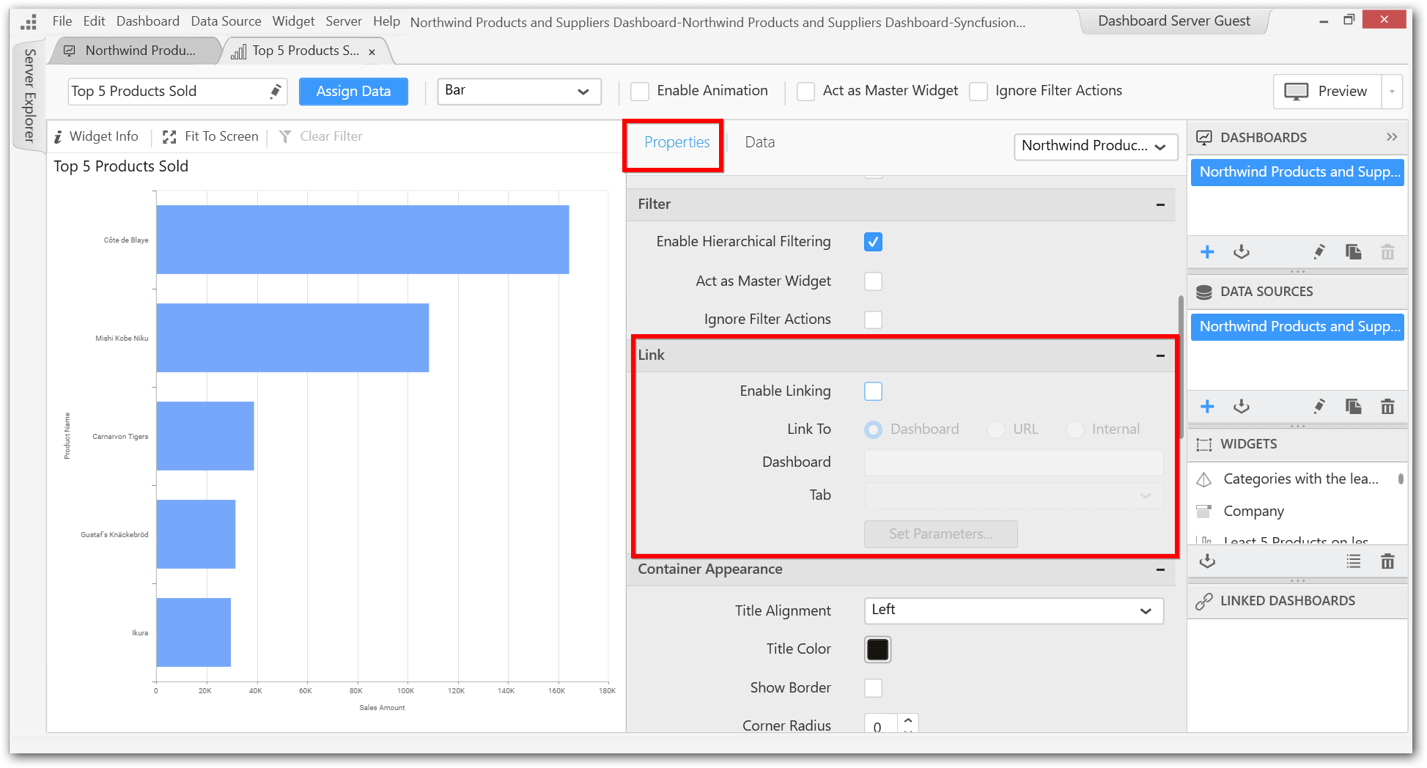Toggle Show Border checkbox

873,688
